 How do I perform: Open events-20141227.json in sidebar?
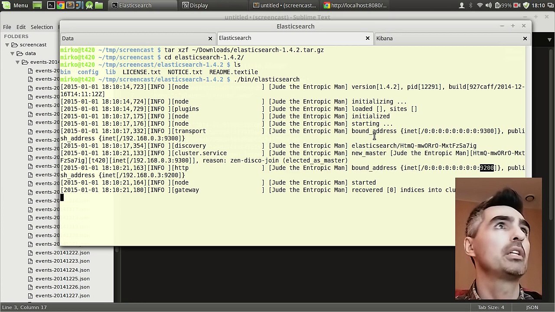point(62,296)
